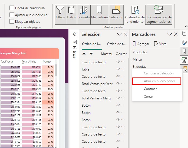Select the Productos bookmark

pyautogui.click(x=140, y=52)
